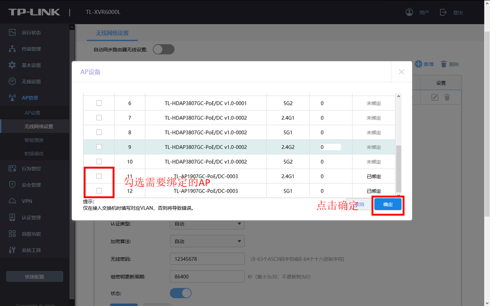
Task: Check the box for row 6
Action: click(x=99, y=103)
